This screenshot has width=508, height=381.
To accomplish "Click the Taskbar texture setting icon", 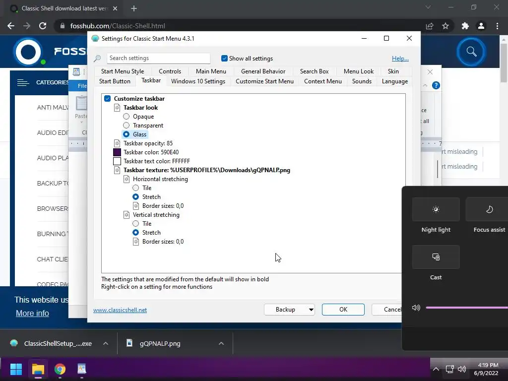I will point(117,170).
